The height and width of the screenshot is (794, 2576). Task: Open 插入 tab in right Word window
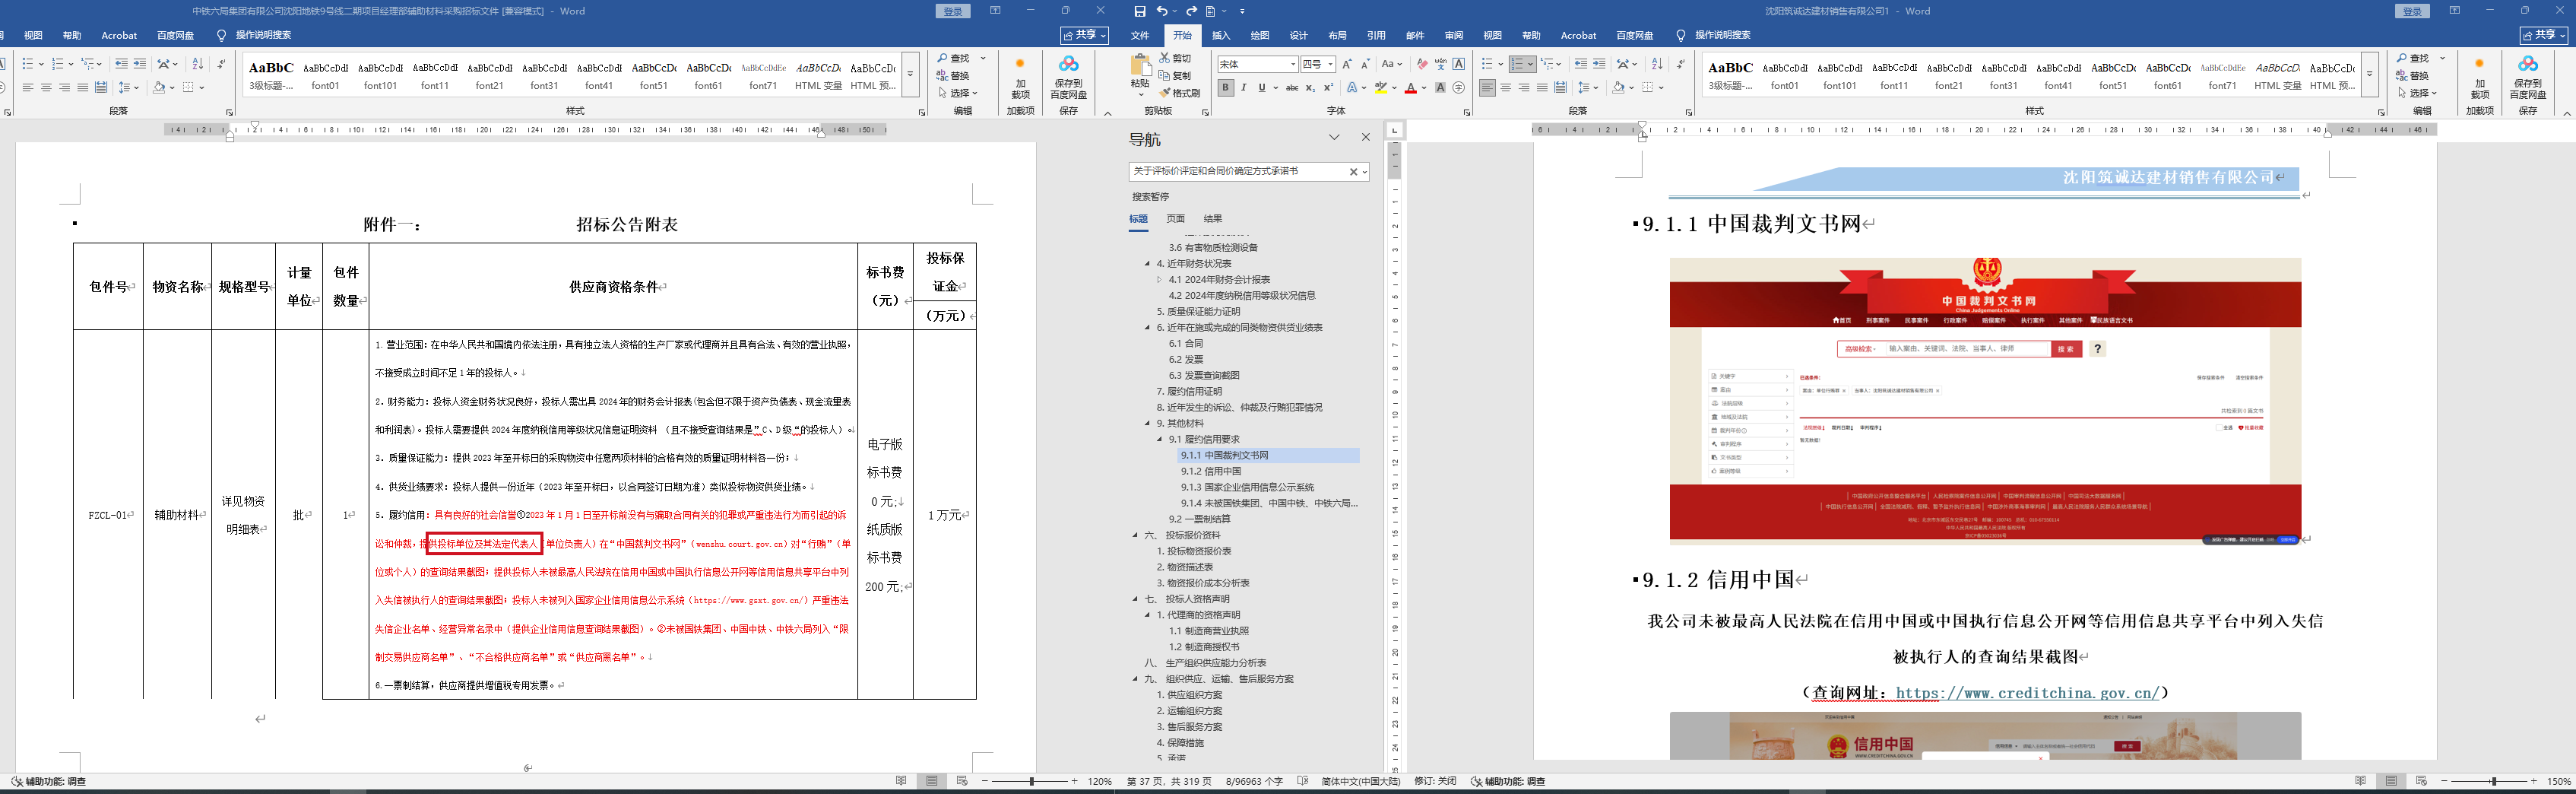point(1221,36)
